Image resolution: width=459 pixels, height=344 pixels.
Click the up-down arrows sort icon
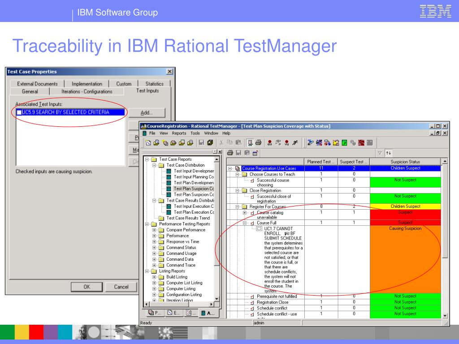click(x=389, y=153)
